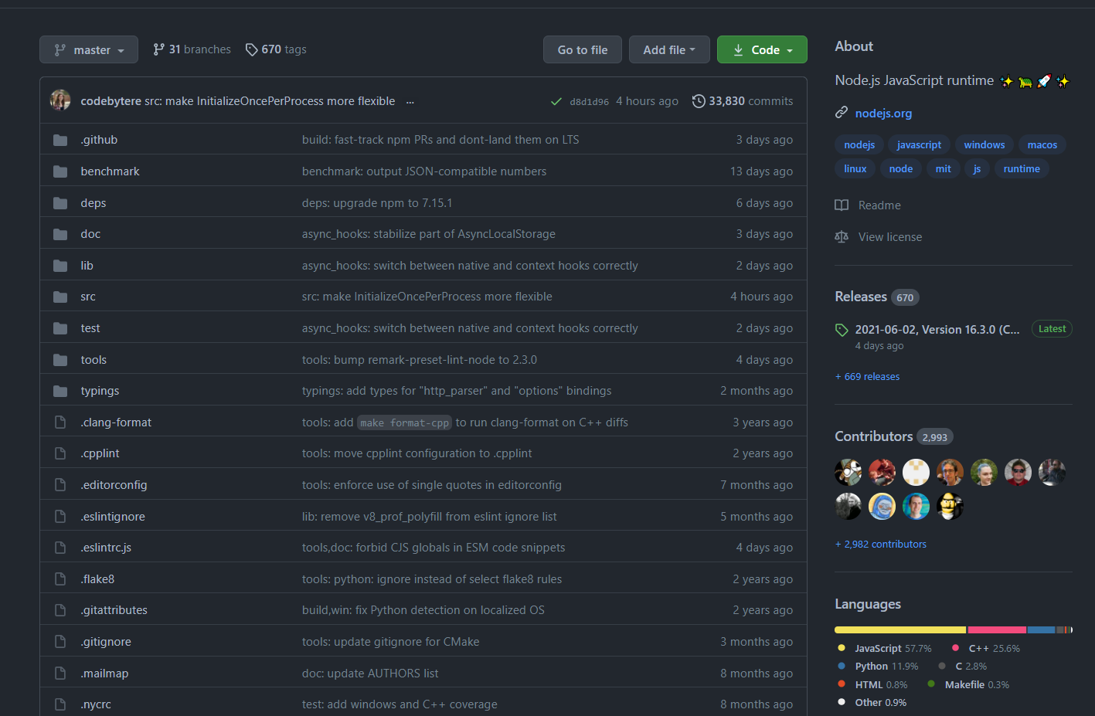Open the .eslintrc.js file name
The image size is (1095, 716).
point(106,548)
